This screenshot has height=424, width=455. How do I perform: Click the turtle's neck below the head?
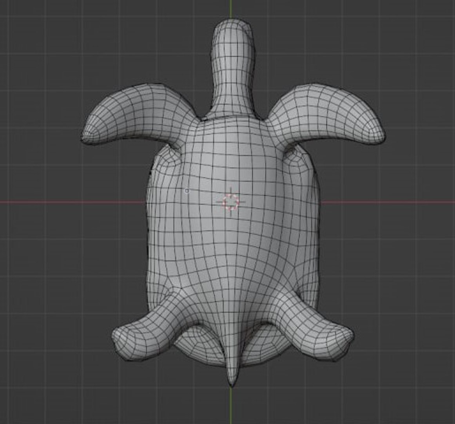point(232,96)
